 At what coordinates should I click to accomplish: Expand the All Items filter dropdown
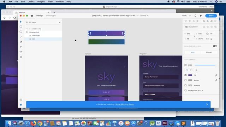coord(60,22)
